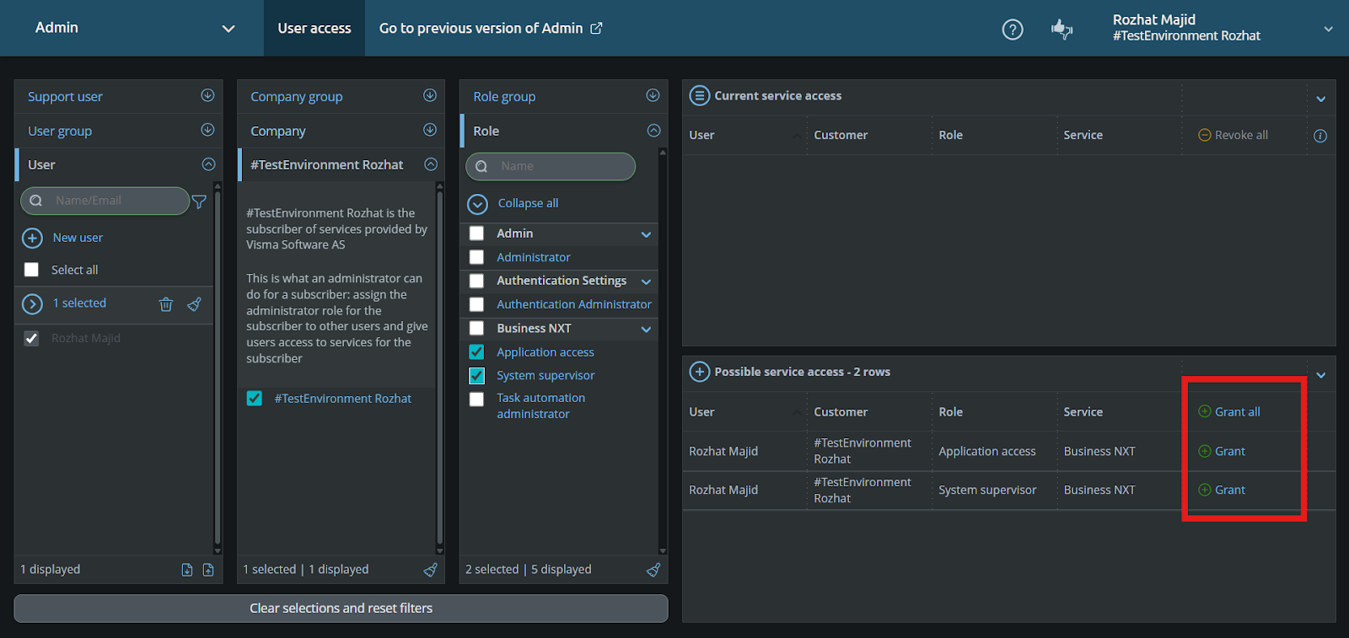Screen dimensions: 1349x638
Task: Click the broom icon in the role panel footer
Action: [x=653, y=570]
